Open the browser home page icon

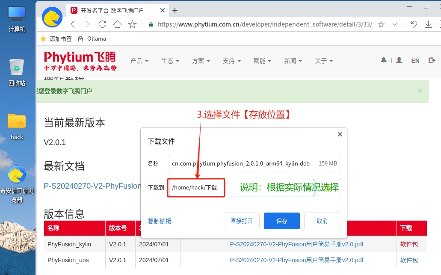click(117, 24)
